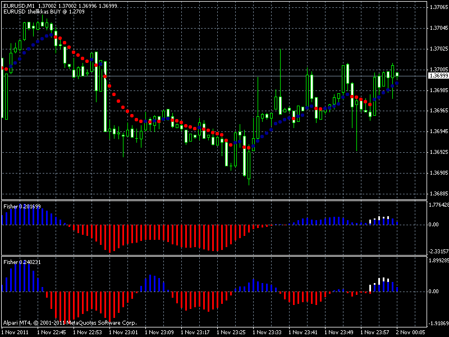Click the 1.899285 indicator scale maximum
The width and height of the screenshot is (449, 337).
pyautogui.click(x=438, y=261)
